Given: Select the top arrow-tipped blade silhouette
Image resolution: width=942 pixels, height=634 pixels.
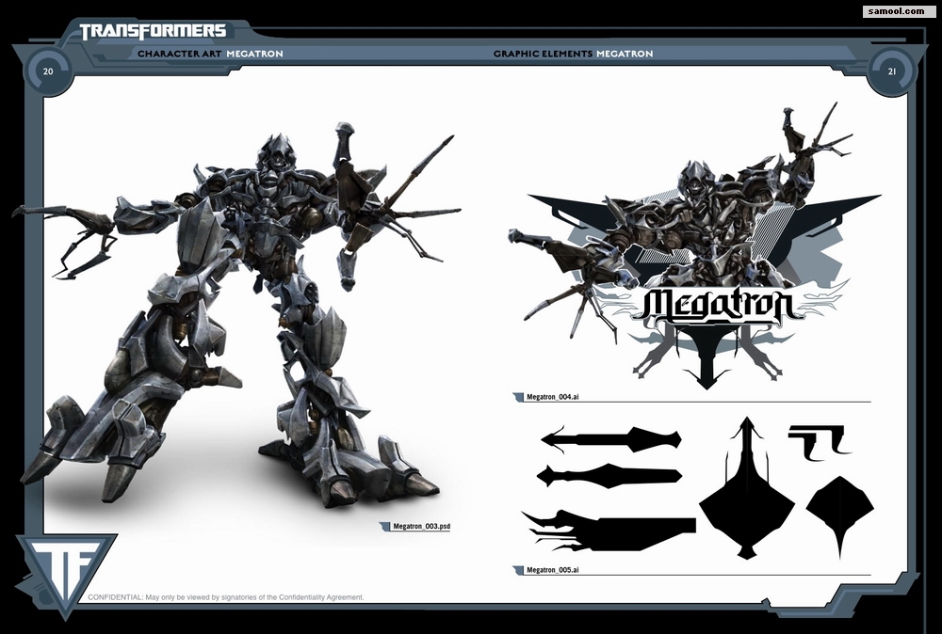Looking at the screenshot, I should point(611,438).
